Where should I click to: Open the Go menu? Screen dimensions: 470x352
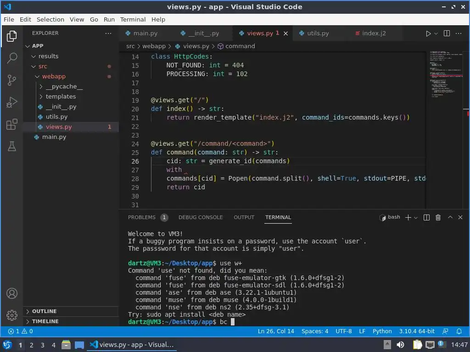coord(94,19)
